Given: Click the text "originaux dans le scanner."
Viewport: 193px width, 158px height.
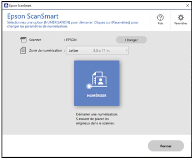Looking at the screenshot, I should coord(95,123).
